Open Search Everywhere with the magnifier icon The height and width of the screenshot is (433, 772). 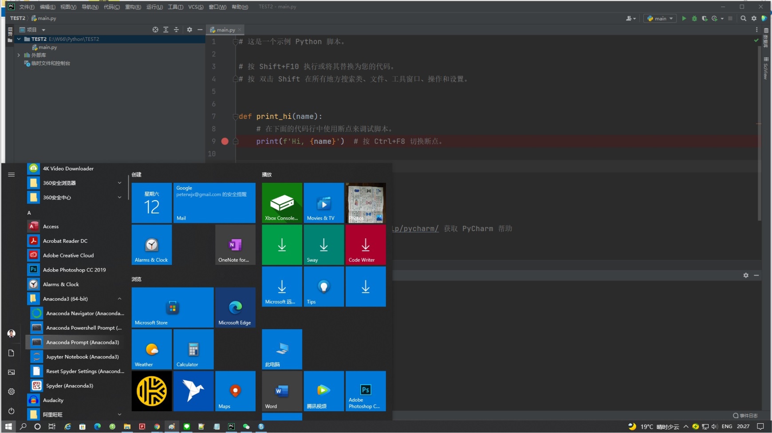click(743, 18)
